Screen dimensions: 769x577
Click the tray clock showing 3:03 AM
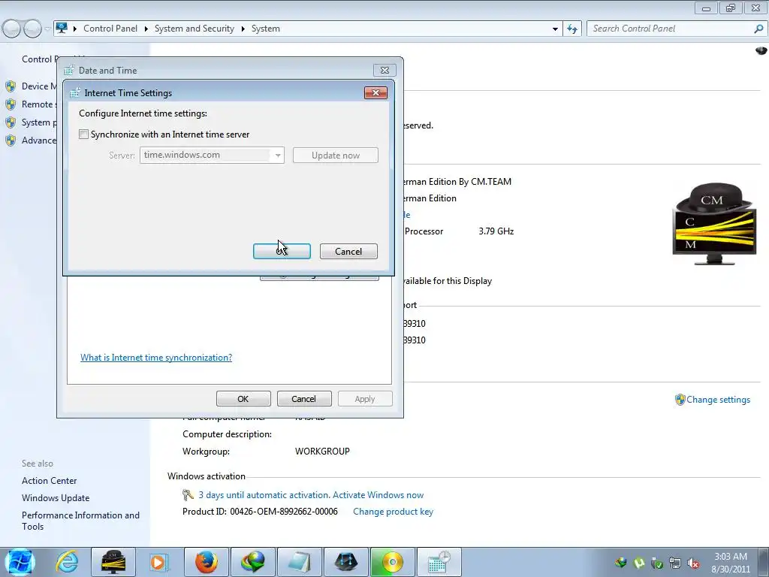click(730, 563)
